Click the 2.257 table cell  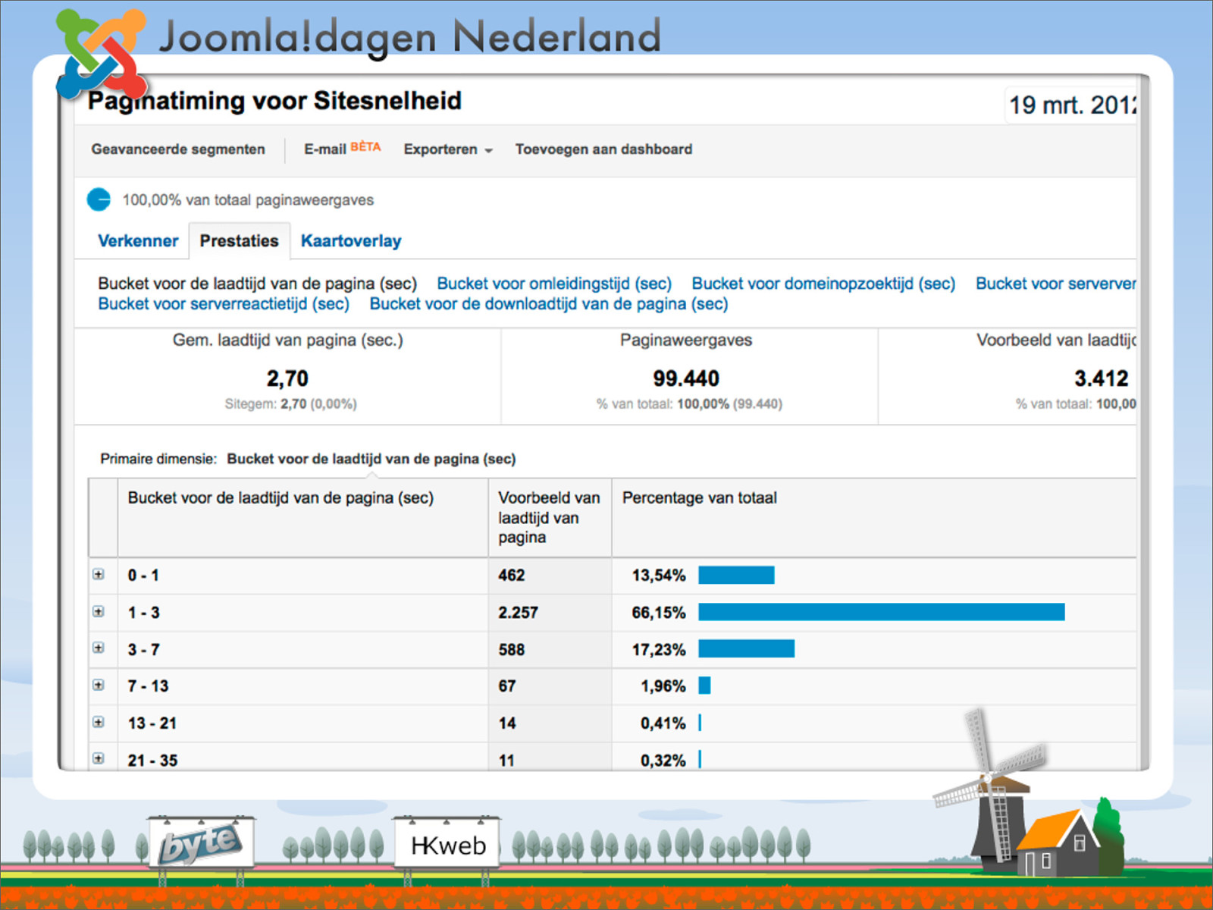click(518, 613)
